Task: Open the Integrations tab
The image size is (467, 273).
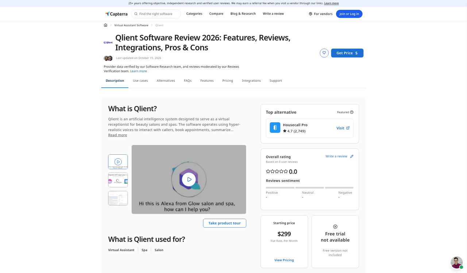Action: pyautogui.click(x=251, y=81)
